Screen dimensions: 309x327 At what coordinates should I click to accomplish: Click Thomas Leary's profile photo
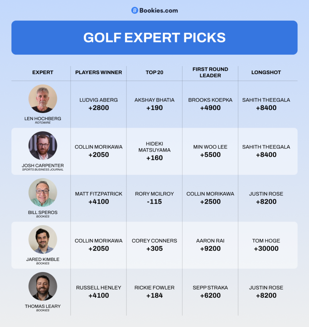(43, 286)
